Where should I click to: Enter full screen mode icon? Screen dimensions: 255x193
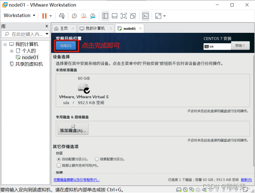tap(124, 16)
